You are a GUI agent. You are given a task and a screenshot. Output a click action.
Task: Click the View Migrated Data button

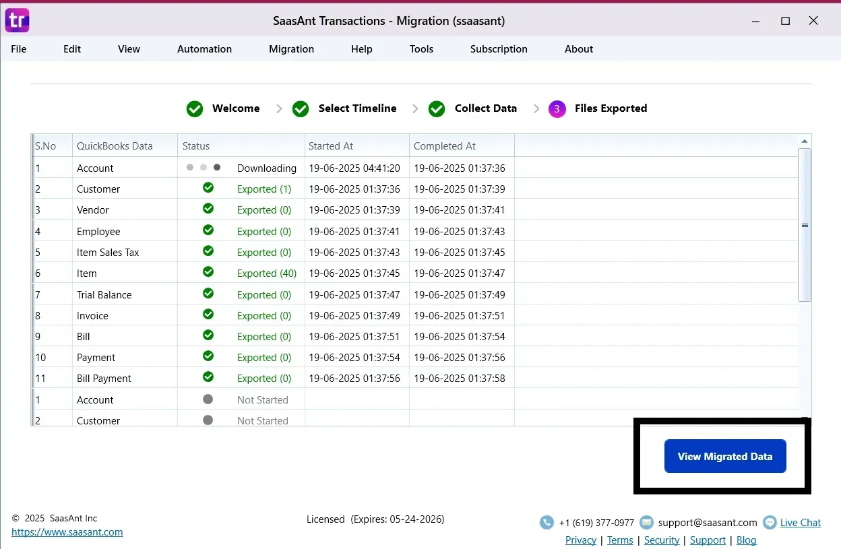point(725,456)
